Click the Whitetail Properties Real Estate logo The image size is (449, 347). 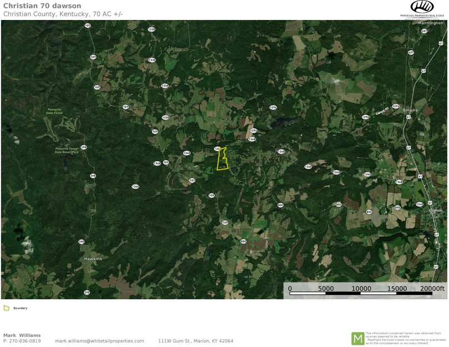click(422, 9)
